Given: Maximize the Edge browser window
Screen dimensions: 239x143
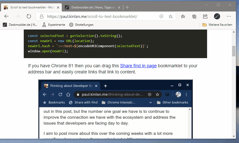Looking at the screenshot, I should tap(218, 5).
